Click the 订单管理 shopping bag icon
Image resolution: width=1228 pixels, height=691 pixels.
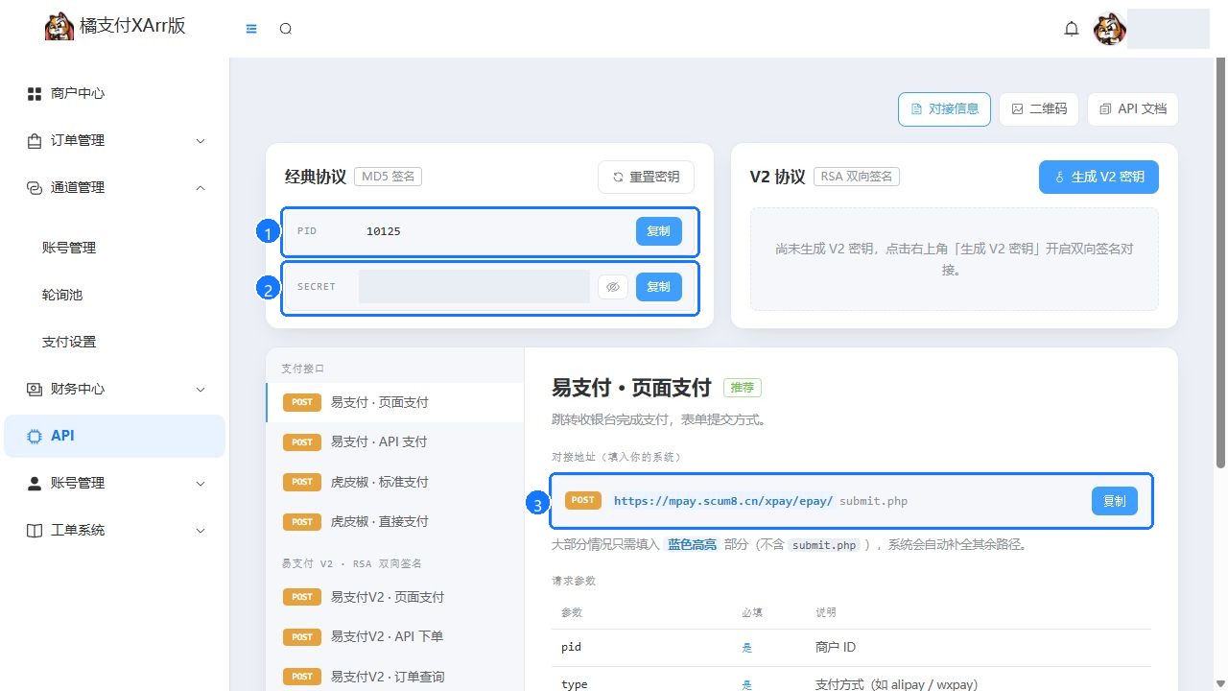coord(35,141)
